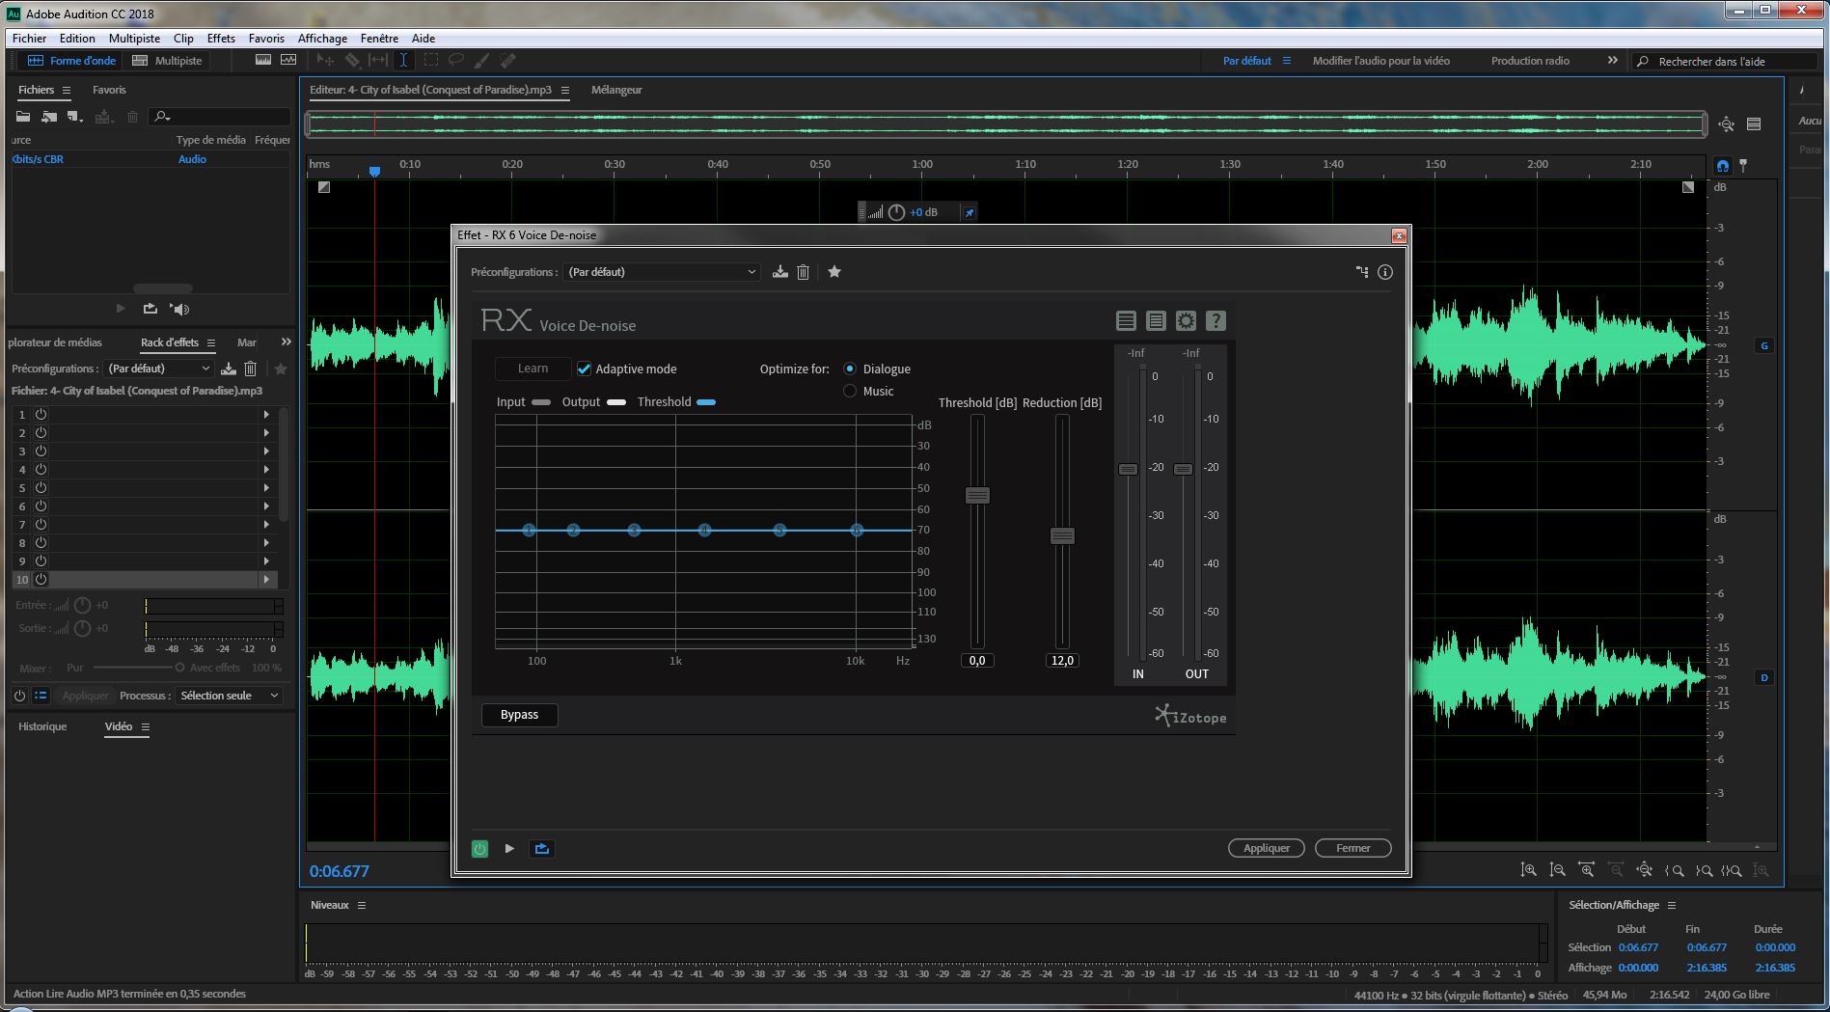Click the Learn button
Screen dimensions: 1830x1012
coord(533,369)
